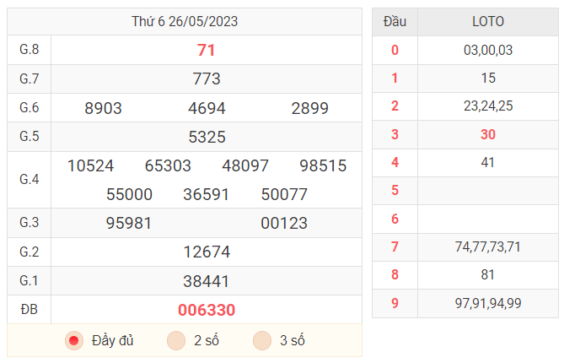Click the G.6 number 8903
The width and height of the screenshot is (564, 363).
point(103,108)
